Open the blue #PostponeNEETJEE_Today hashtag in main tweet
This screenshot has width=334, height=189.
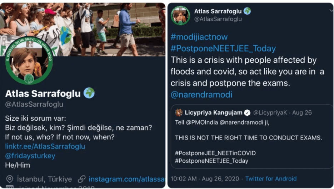tap(223, 48)
